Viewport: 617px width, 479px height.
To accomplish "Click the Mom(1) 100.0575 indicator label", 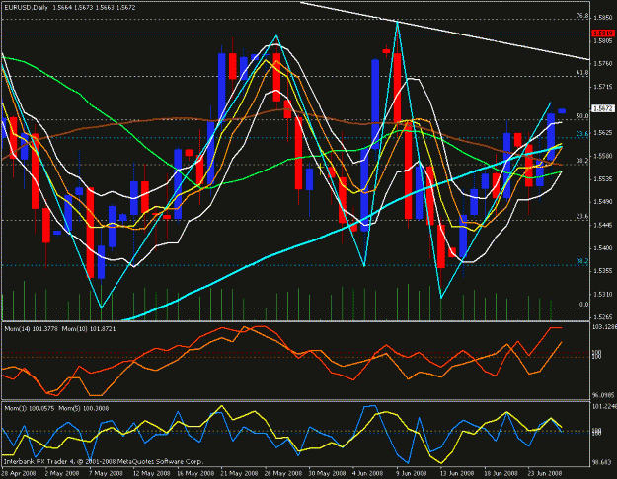I will click(x=30, y=409).
